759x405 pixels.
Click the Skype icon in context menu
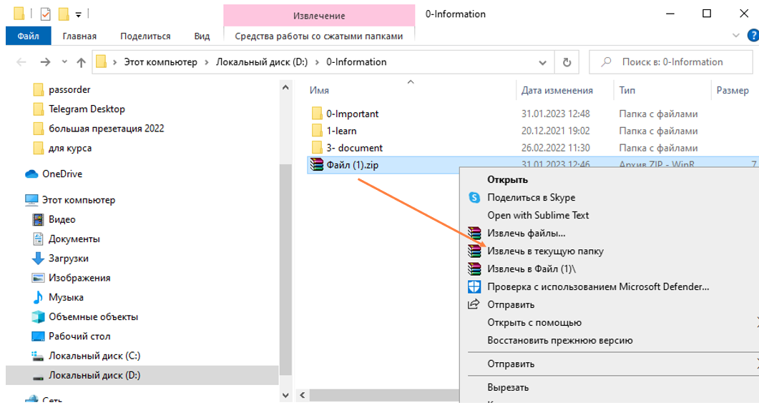coord(474,197)
